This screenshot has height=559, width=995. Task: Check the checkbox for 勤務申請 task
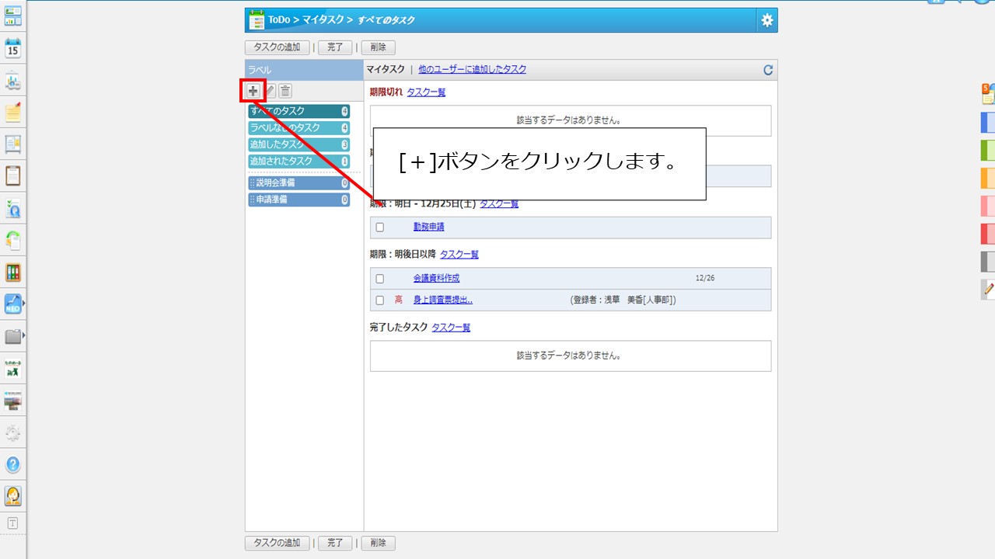(x=380, y=227)
